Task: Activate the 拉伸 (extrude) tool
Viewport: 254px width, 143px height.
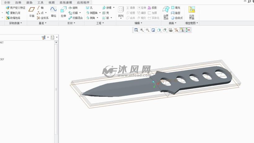Action: [x=63, y=12]
